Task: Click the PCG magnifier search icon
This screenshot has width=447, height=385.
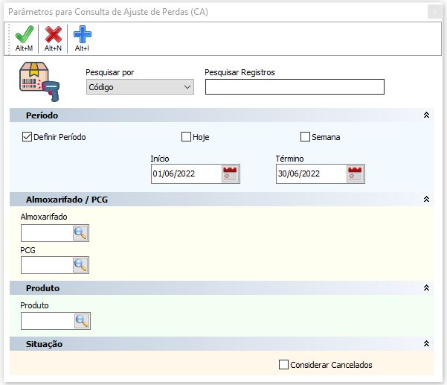Action: click(80, 265)
